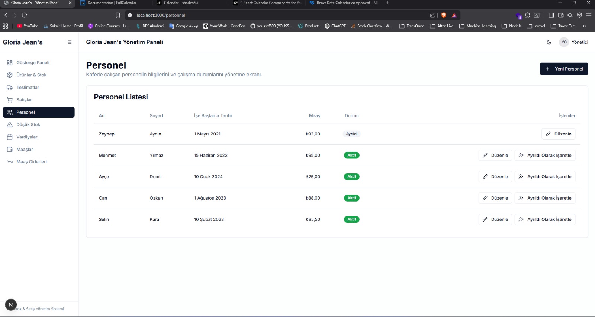Click Yeni Personel button

tap(564, 69)
